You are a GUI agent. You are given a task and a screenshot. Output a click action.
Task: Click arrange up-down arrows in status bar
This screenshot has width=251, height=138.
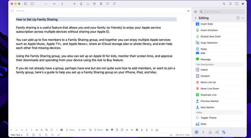52,135
